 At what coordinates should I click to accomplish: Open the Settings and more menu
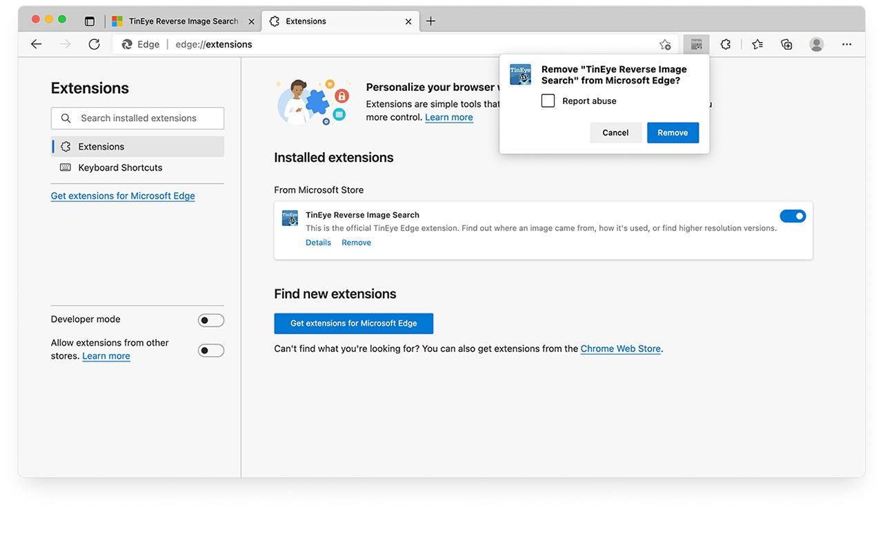846,44
